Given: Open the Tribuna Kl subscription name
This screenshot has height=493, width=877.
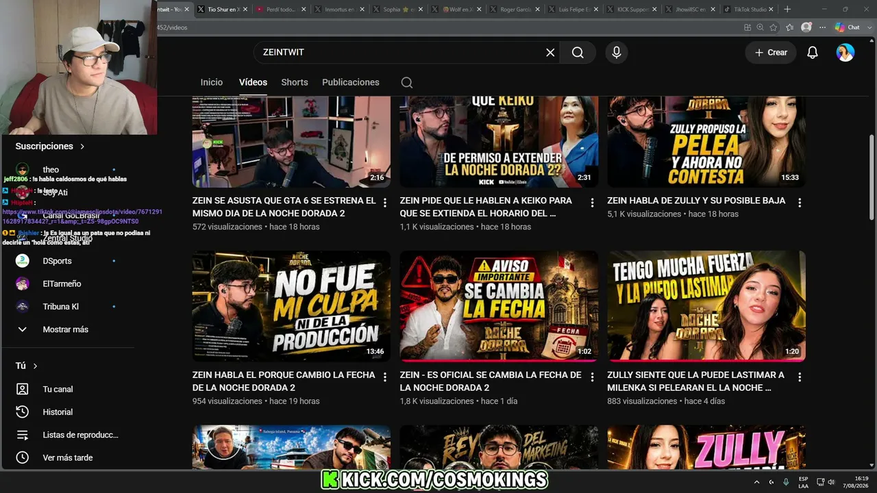Looking at the screenshot, I should coord(60,307).
